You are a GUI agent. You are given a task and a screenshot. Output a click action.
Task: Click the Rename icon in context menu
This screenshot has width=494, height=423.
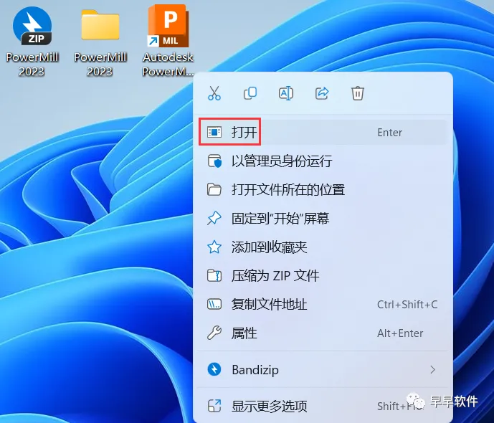pos(286,93)
